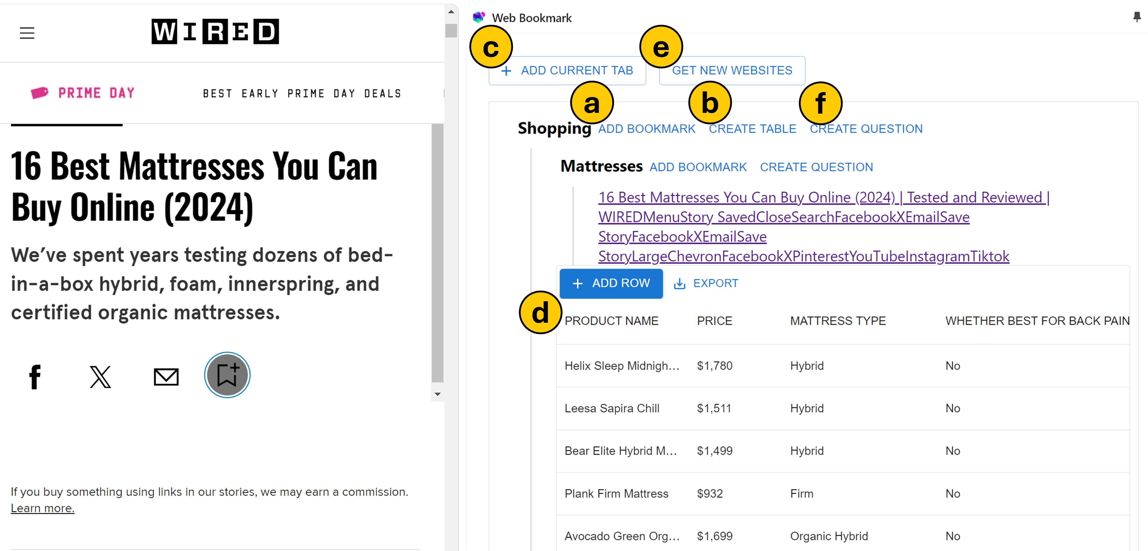Click the $1,511 price cell
1148x551 pixels.
pyautogui.click(x=714, y=408)
